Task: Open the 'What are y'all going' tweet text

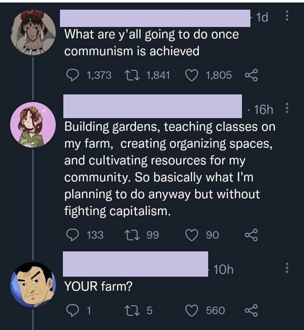Action: [x=151, y=43]
